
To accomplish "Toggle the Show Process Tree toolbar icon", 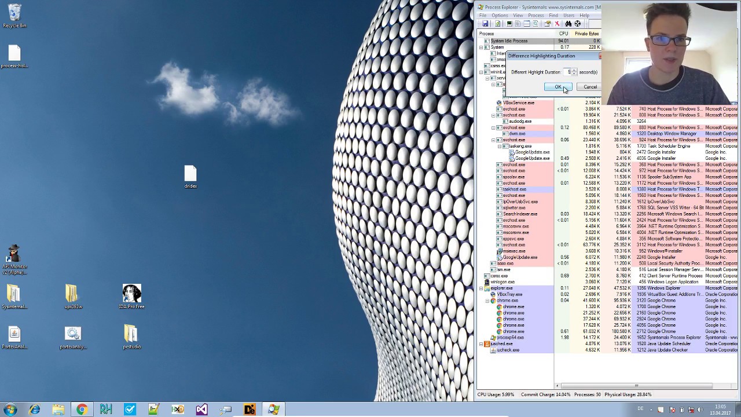I will tap(518, 24).
